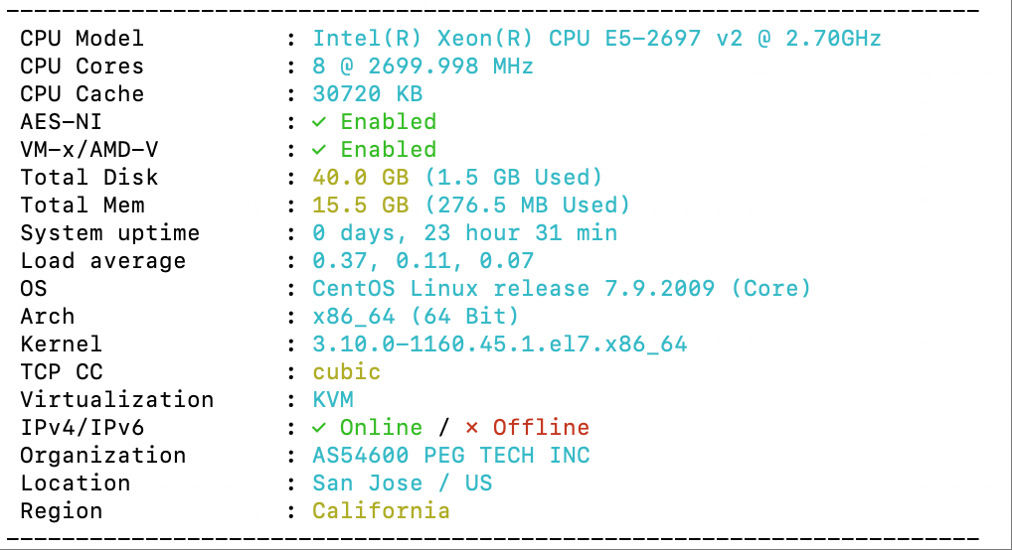Click the TCP CC value cubic
Viewport: 1012px width, 550px height.
click(347, 372)
